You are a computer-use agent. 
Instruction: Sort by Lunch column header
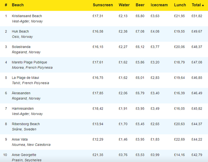tap(180, 5)
